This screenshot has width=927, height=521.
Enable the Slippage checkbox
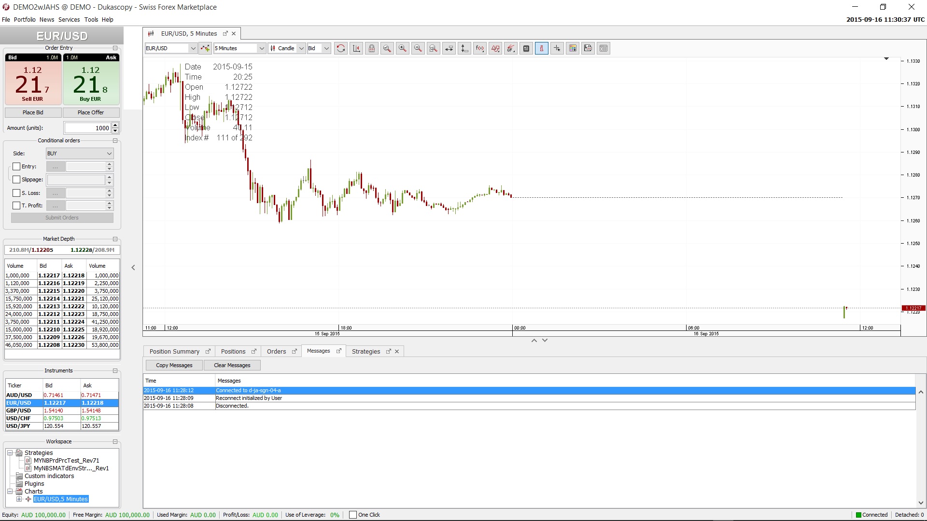[16, 179]
